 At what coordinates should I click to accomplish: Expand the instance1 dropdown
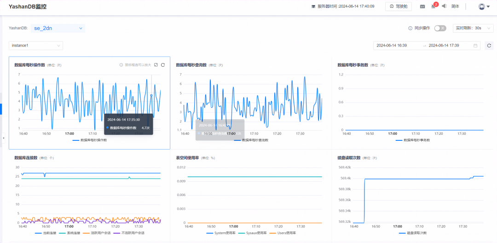tap(36, 46)
